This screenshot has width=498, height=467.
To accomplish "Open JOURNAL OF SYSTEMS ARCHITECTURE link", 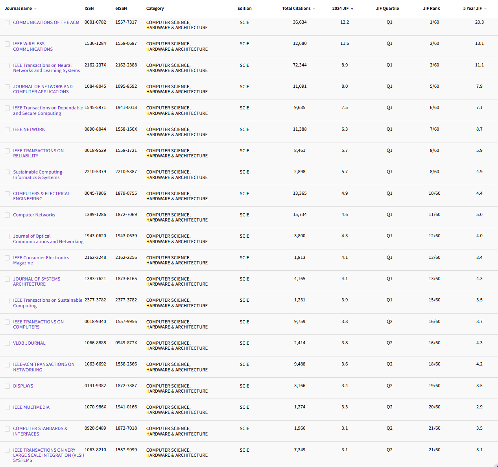I will 37,281.
